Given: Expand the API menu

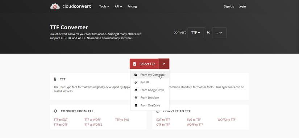Looking at the screenshot, I should (118, 7).
